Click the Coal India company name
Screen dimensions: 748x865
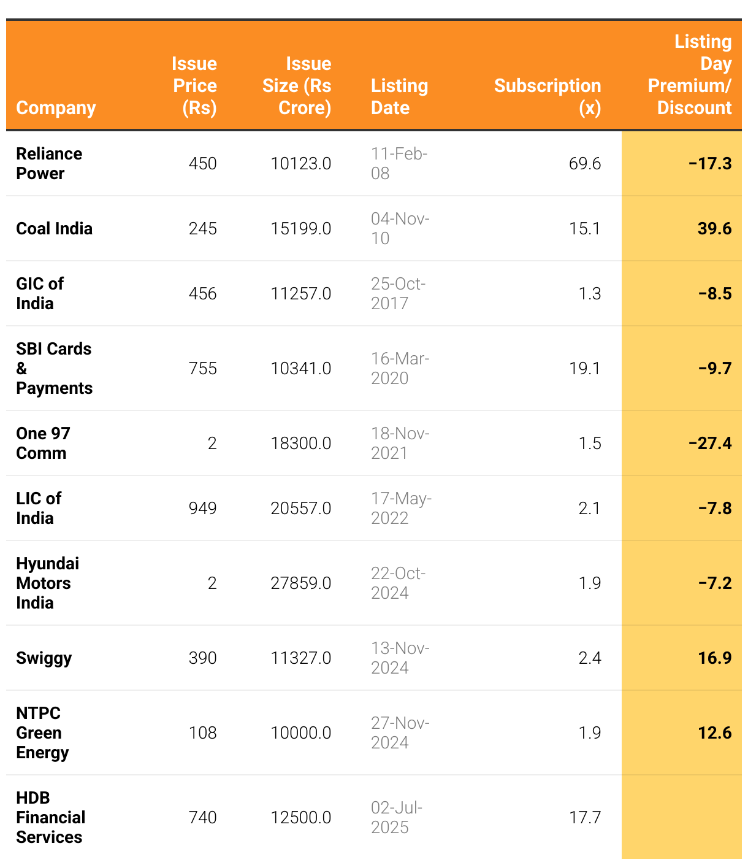[x=54, y=228]
